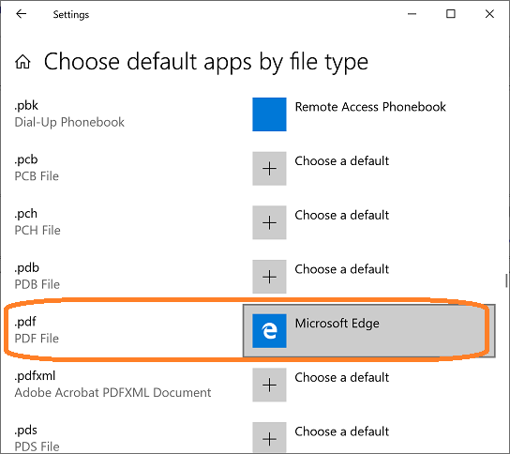This screenshot has height=454, width=510.
Task: Minimize the Settings window
Action: click(x=412, y=14)
